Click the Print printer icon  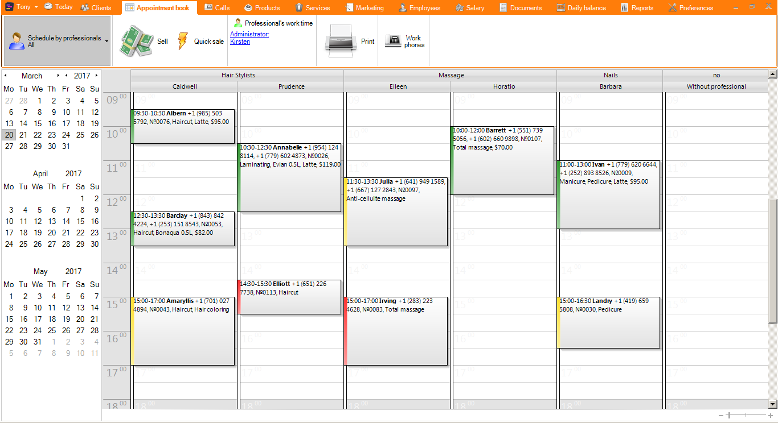(x=341, y=41)
